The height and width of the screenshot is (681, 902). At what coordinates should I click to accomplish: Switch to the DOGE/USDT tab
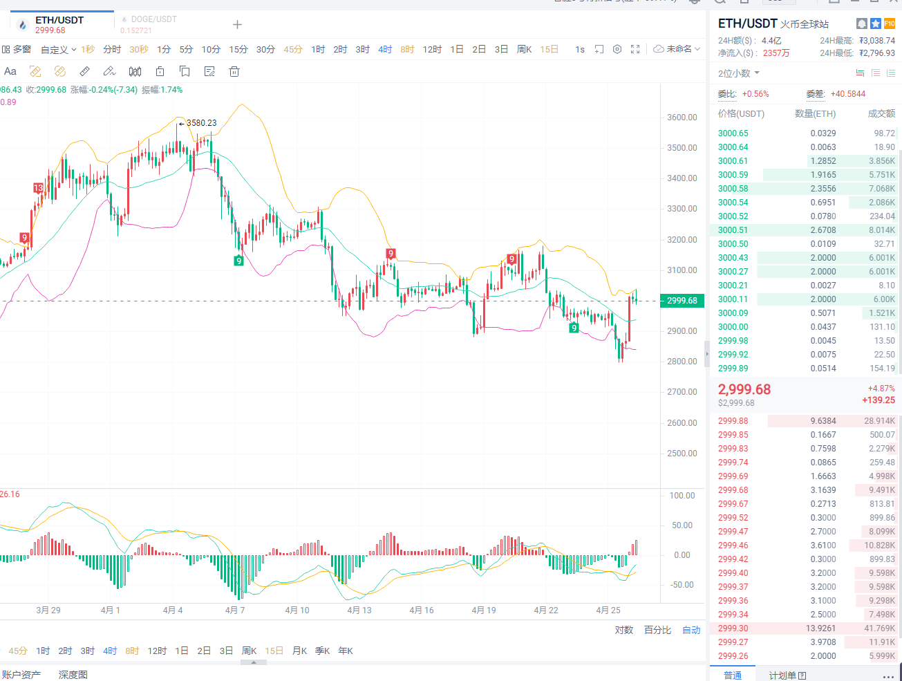(x=149, y=25)
